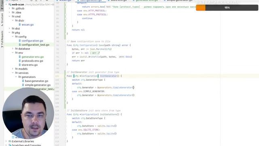
Task: Click the 15% progress bar
Action: coord(227,8)
